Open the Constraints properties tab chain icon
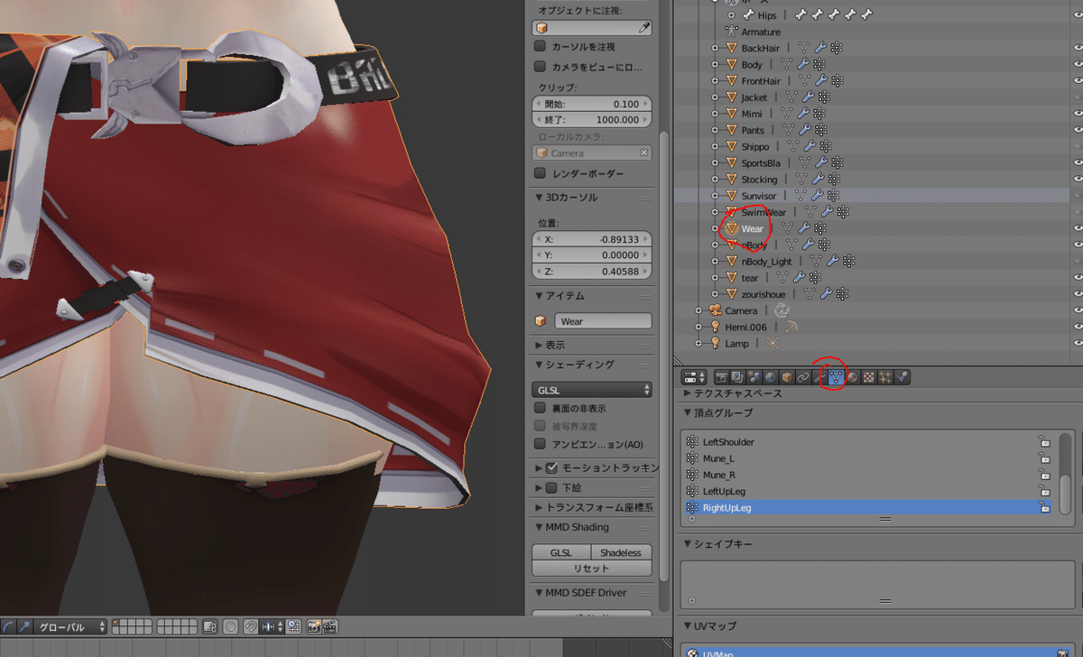The image size is (1083, 657). point(803,377)
